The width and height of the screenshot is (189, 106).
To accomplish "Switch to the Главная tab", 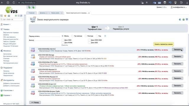I will tap(32, 13).
